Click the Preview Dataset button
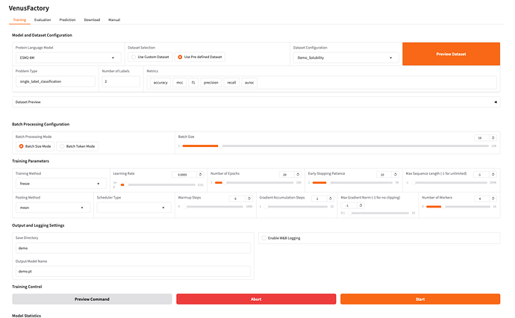This screenshot has width=515, height=318. tap(451, 54)
